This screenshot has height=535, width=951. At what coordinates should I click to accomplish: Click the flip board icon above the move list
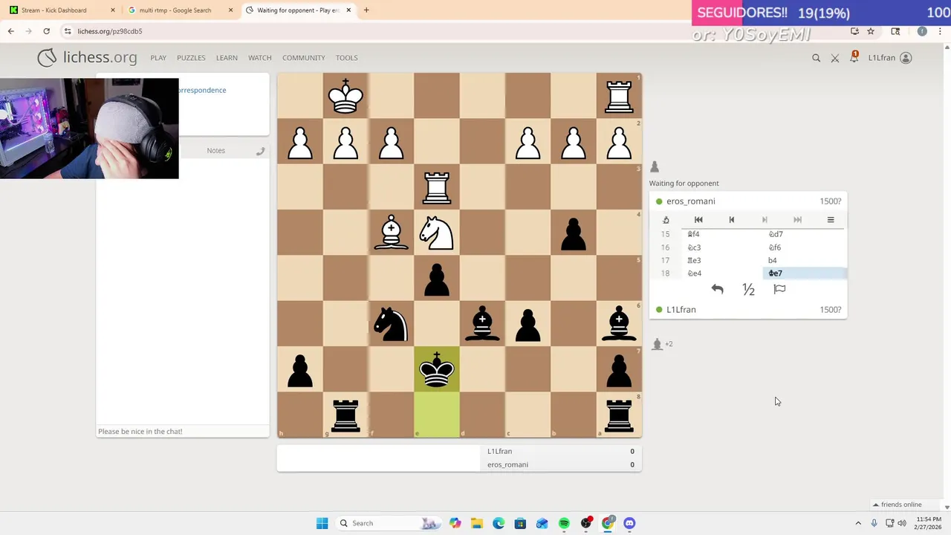tap(666, 220)
